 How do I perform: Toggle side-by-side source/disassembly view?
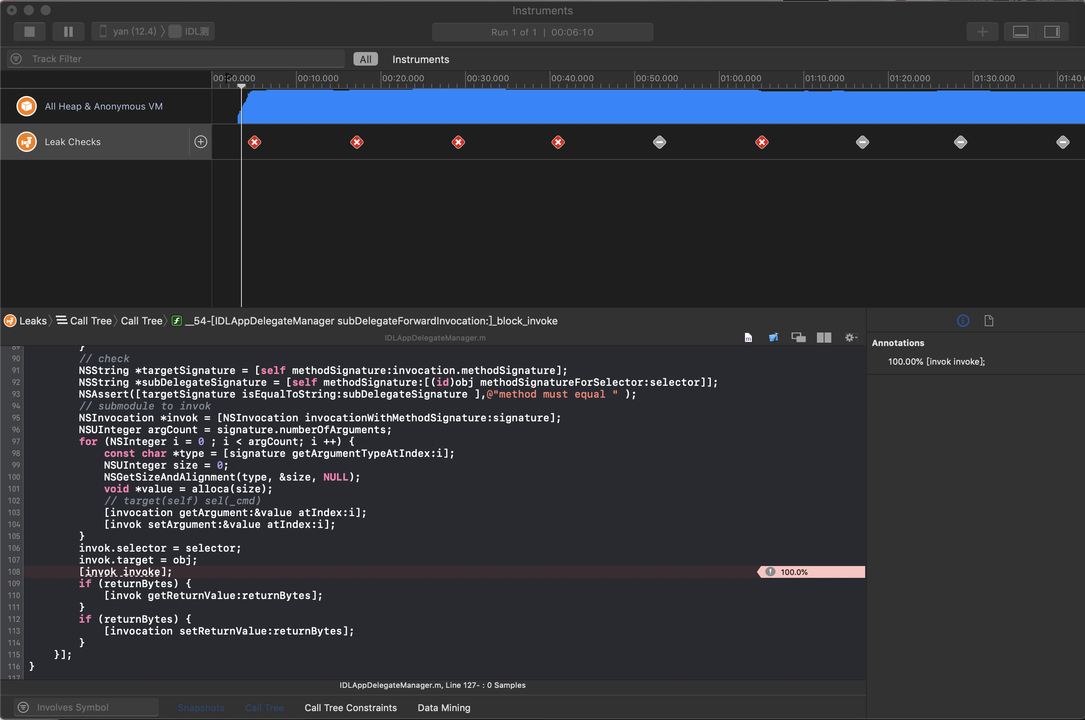click(x=824, y=338)
